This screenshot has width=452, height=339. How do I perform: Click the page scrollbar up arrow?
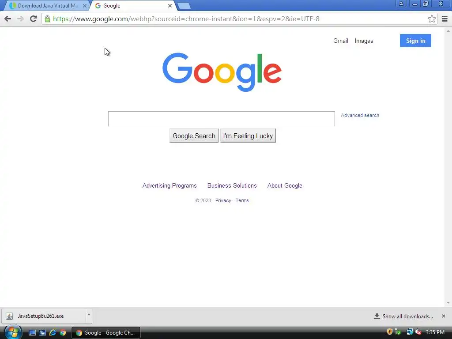coord(448,31)
